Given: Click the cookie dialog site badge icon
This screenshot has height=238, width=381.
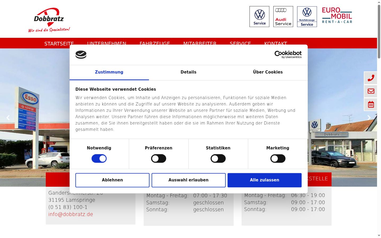Looking at the screenshot, I should 81,55.
